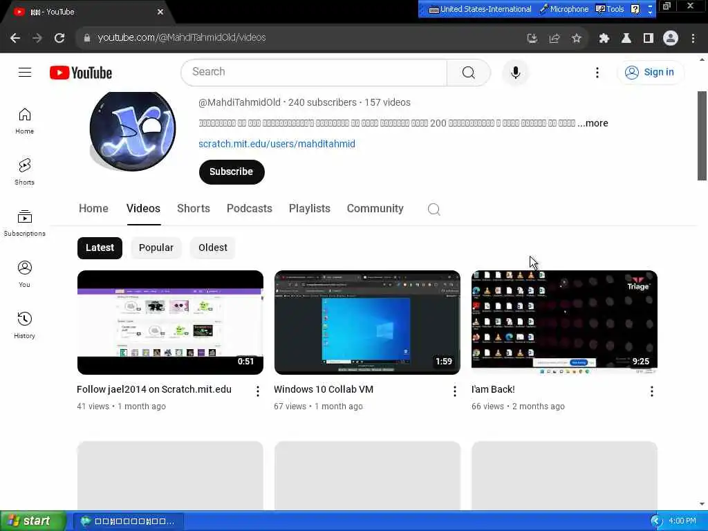Share this page icon in address bar
Viewport: 708px width, 531px height.
tap(554, 39)
